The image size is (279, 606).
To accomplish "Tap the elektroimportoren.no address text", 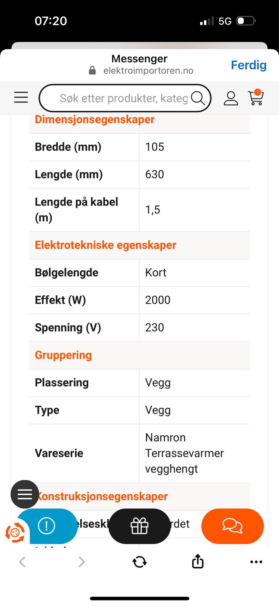I will [x=148, y=70].
